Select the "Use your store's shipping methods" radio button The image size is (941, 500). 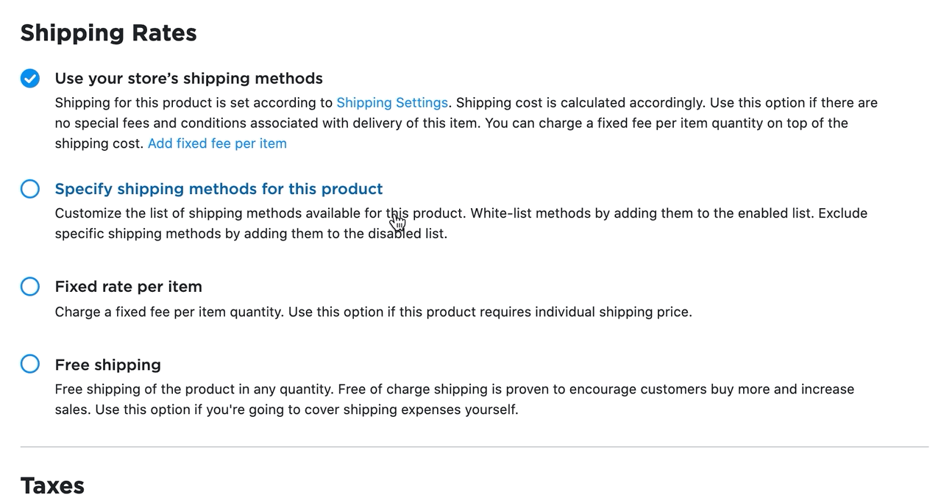29,77
